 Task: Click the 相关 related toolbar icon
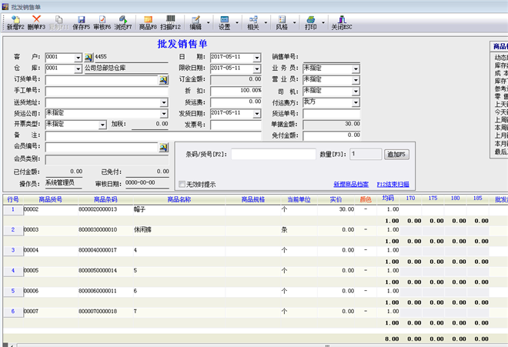tap(253, 22)
